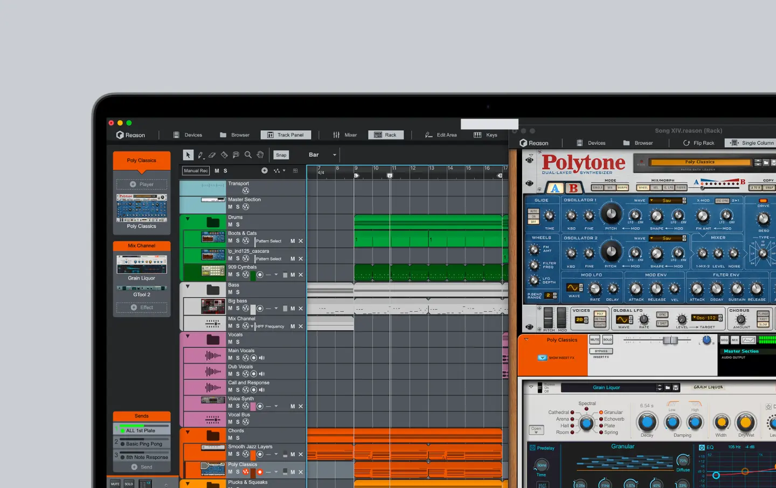Select the Razor tool
Screen dimensions: 776x488
tap(224, 155)
